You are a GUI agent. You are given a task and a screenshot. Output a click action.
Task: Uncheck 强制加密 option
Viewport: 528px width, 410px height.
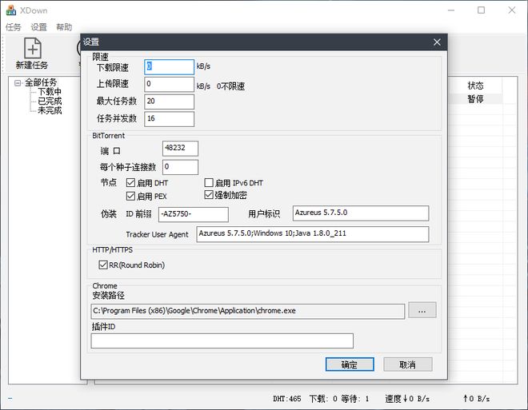click(210, 195)
